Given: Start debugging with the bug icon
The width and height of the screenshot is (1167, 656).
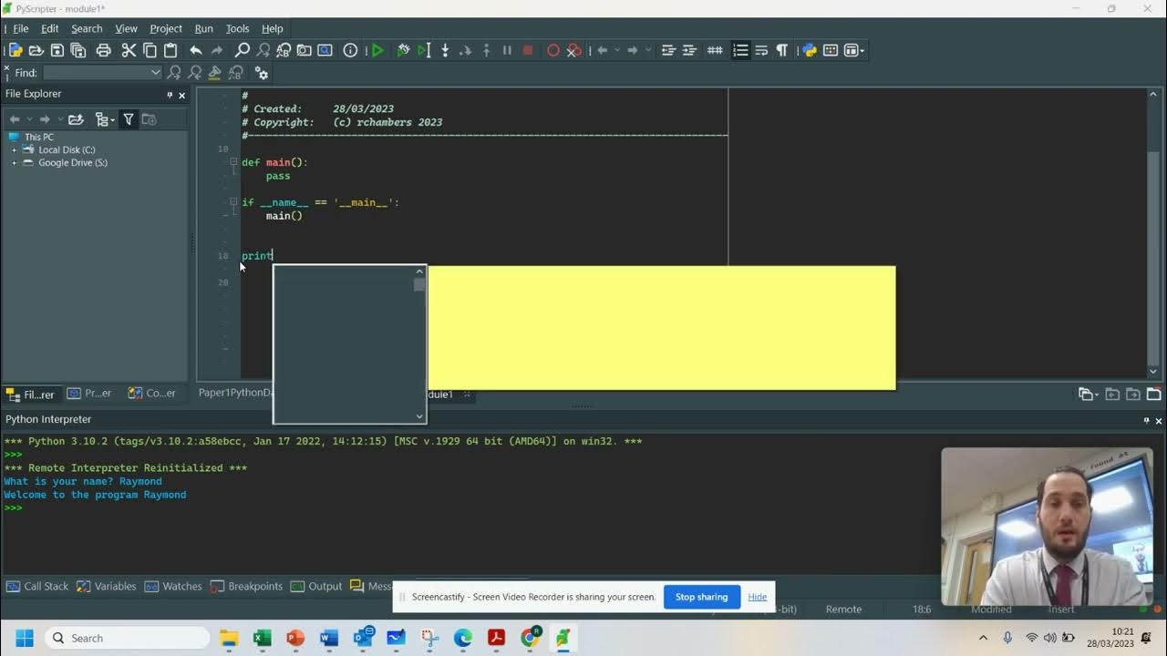Looking at the screenshot, I should click(403, 51).
